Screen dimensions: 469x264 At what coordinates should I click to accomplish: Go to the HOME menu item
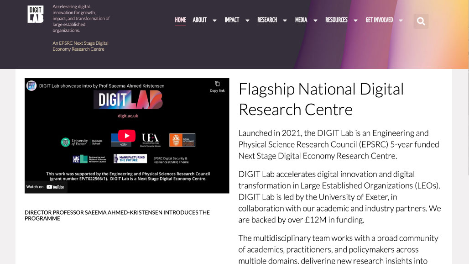(x=180, y=20)
